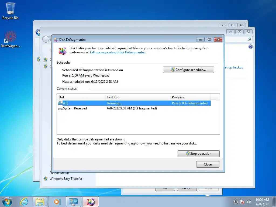Click the volume speaker tray icon

pyautogui.click(x=249, y=202)
